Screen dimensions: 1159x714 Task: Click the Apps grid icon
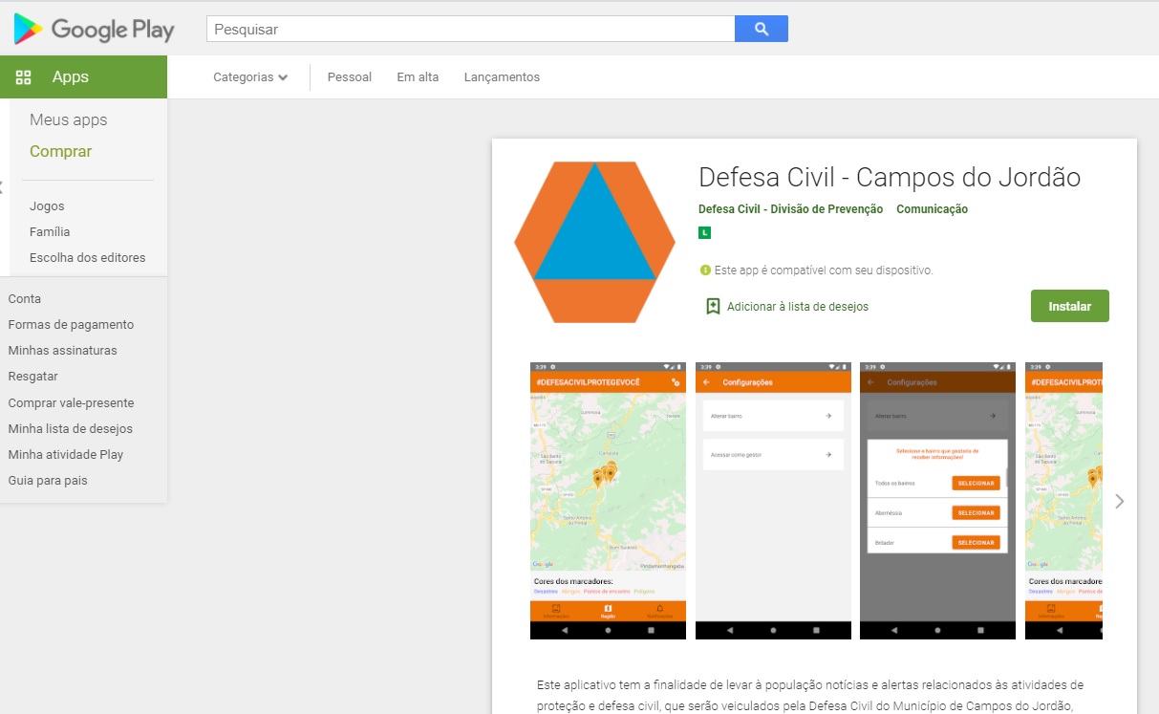[x=24, y=77]
